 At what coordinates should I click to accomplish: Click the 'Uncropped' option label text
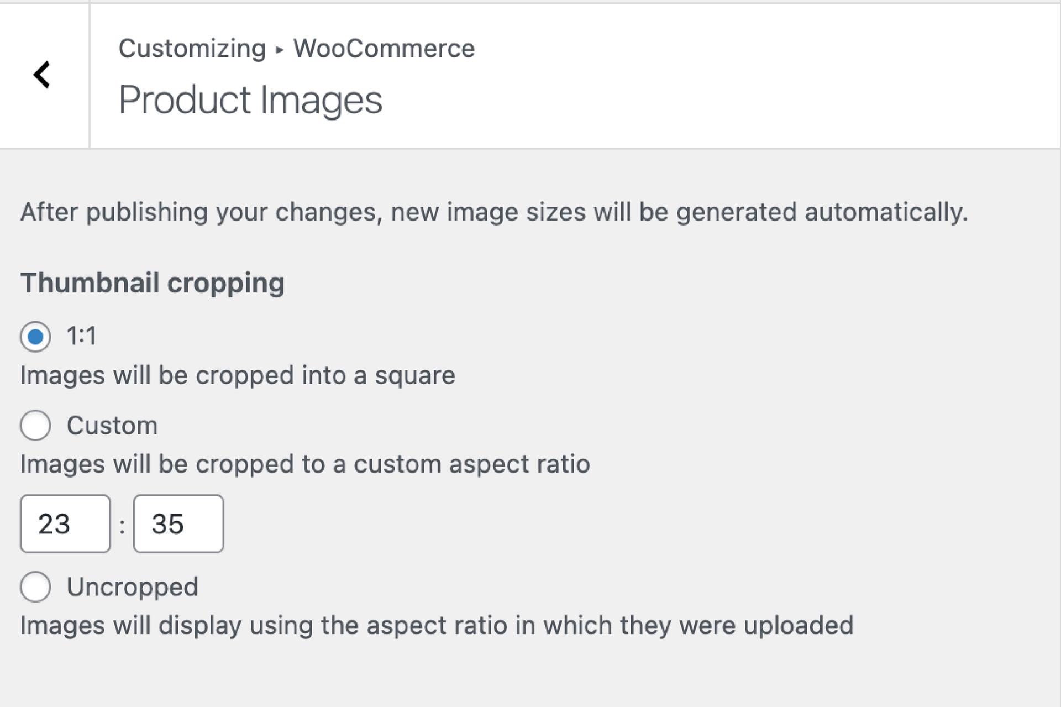click(132, 586)
